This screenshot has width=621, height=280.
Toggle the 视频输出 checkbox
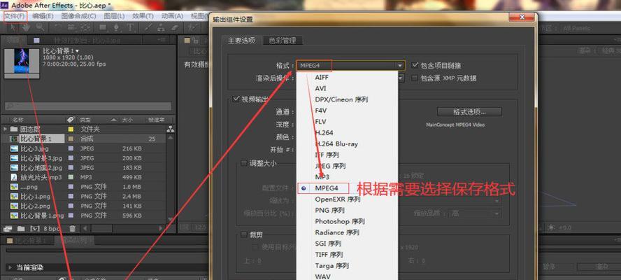click(x=236, y=99)
